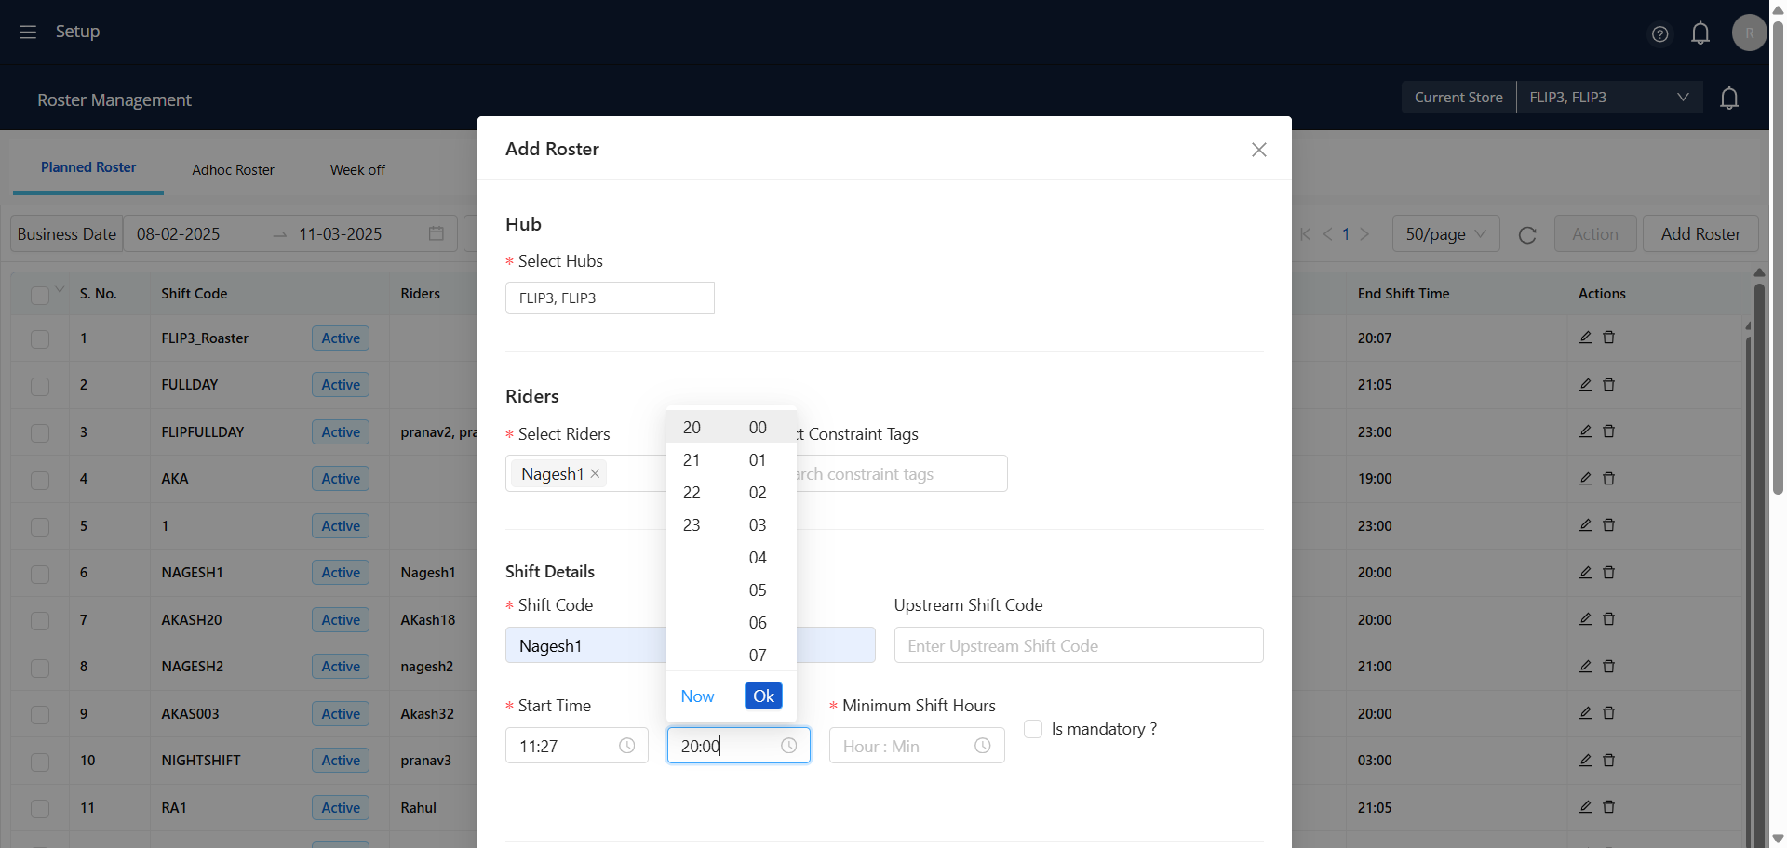
Task: Check the FLIPFULLDAY row checkbox
Action: point(39,432)
